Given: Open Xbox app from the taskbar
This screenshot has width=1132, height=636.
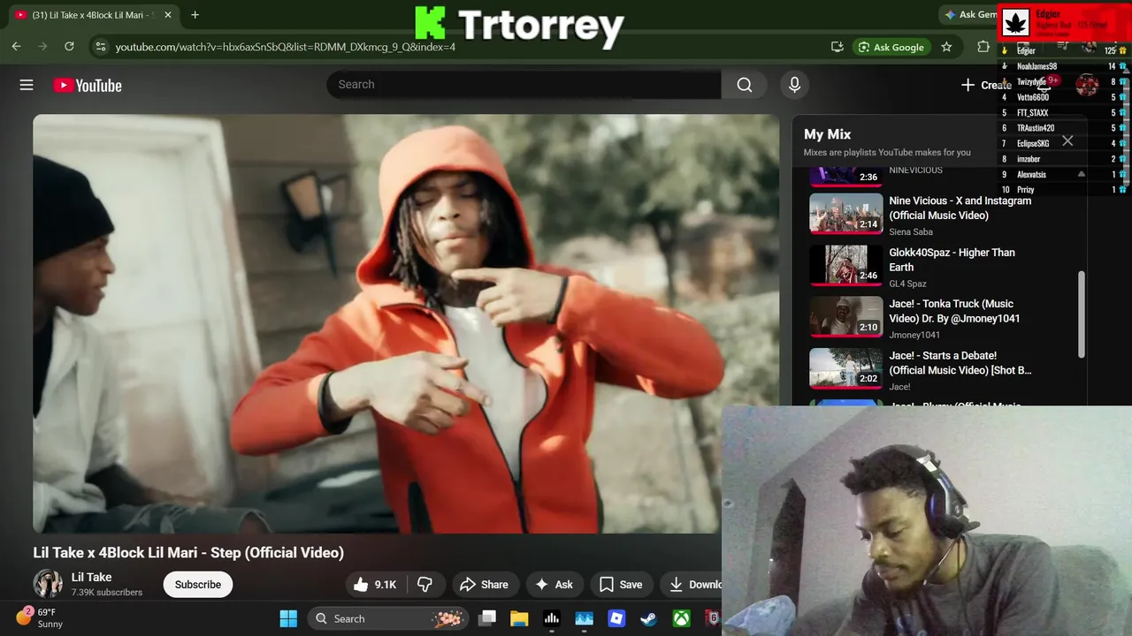Looking at the screenshot, I should coord(681,618).
